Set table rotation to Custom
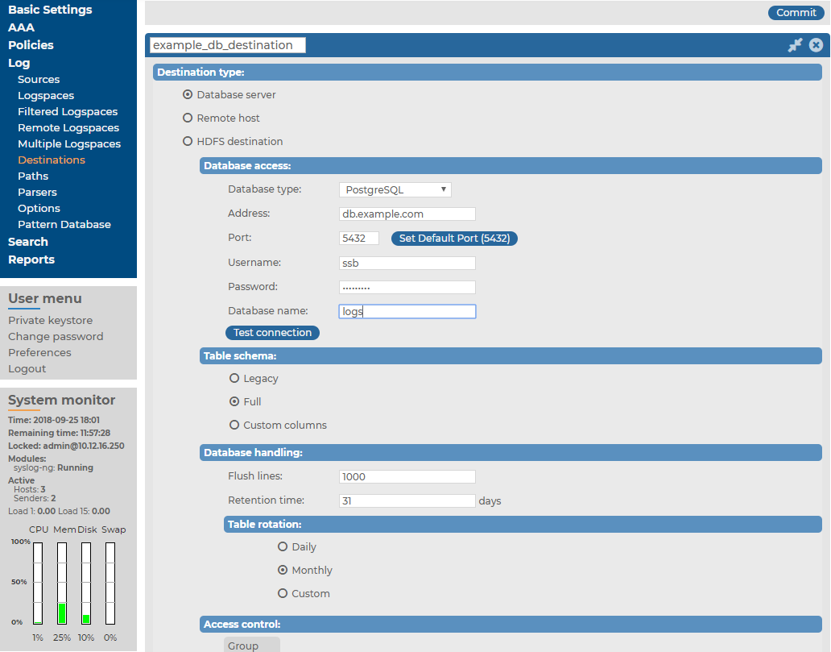Image resolution: width=831 pixels, height=652 pixels. click(x=283, y=593)
